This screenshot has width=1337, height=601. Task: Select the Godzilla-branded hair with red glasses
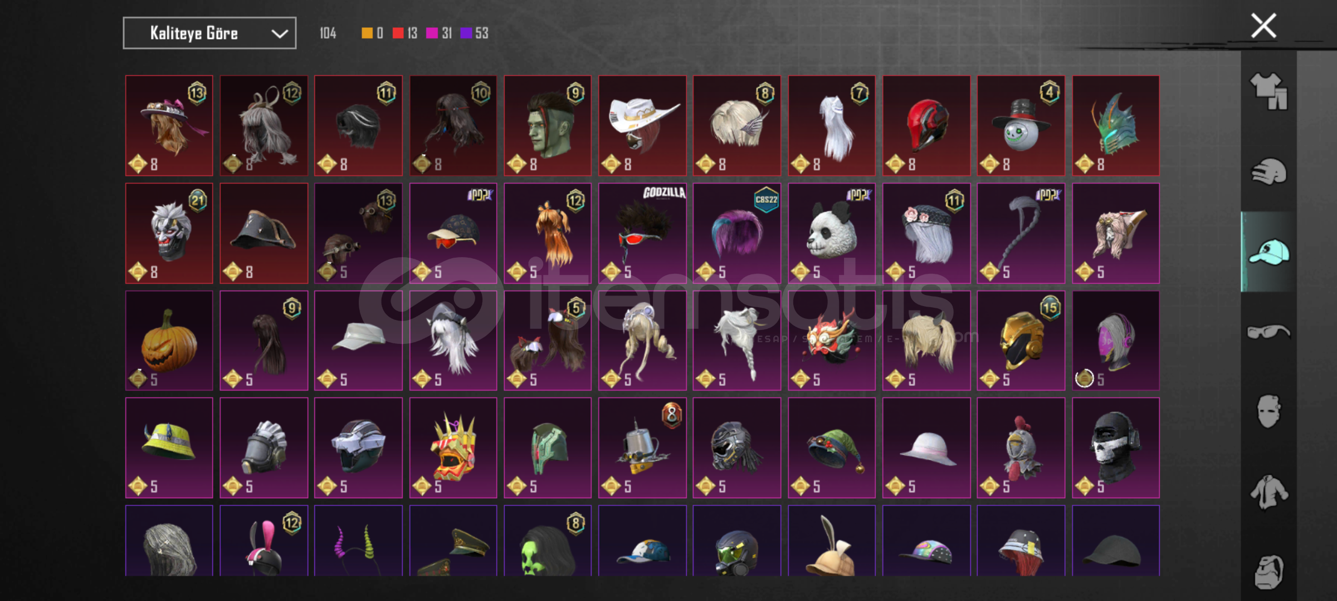click(642, 233)
